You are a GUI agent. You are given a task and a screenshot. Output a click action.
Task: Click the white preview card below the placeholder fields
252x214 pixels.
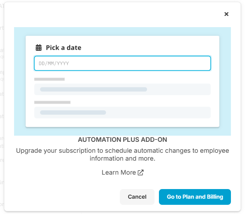pos(122,123)
